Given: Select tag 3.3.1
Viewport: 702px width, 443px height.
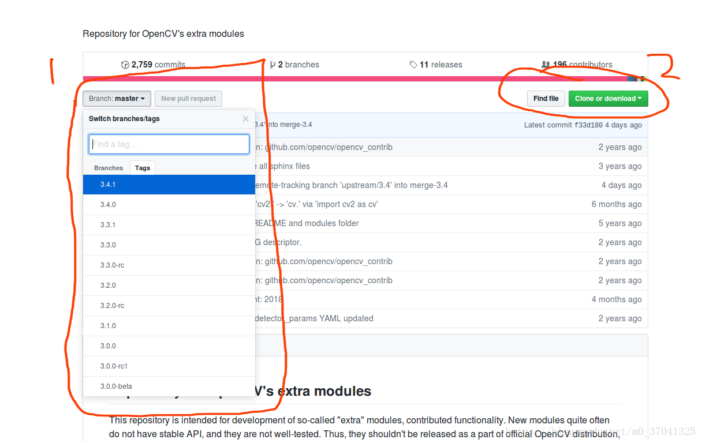Looking at the screenshot, I should tap(169, 225).
